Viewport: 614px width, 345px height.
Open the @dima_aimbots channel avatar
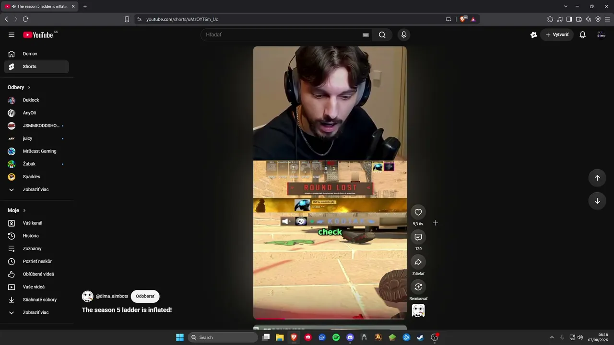pos(88,296)
